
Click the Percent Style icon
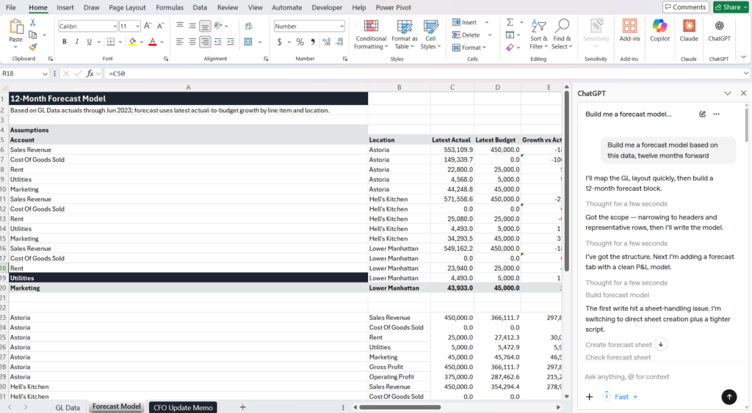coord(300,42)
